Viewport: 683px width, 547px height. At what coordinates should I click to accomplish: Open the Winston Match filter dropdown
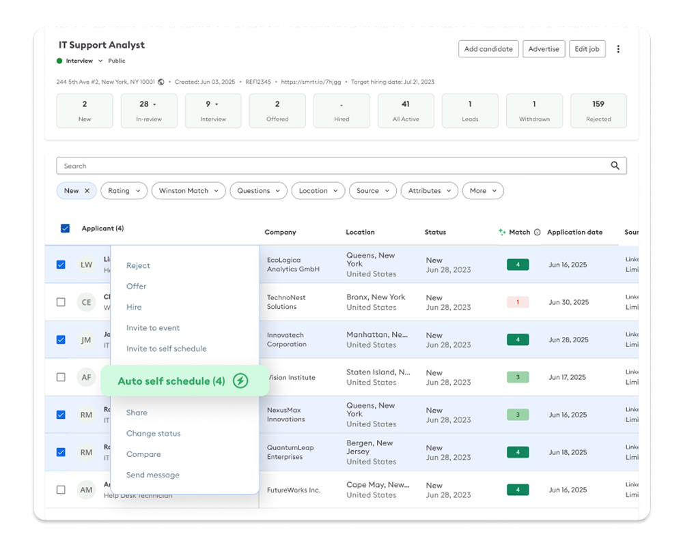[x=189, y=191]
